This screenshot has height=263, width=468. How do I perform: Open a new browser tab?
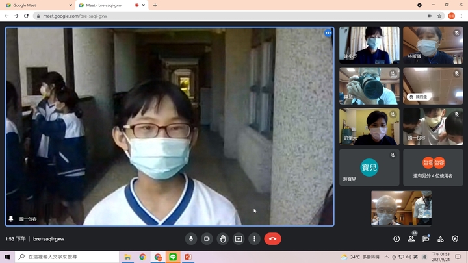tap(155, 5)
